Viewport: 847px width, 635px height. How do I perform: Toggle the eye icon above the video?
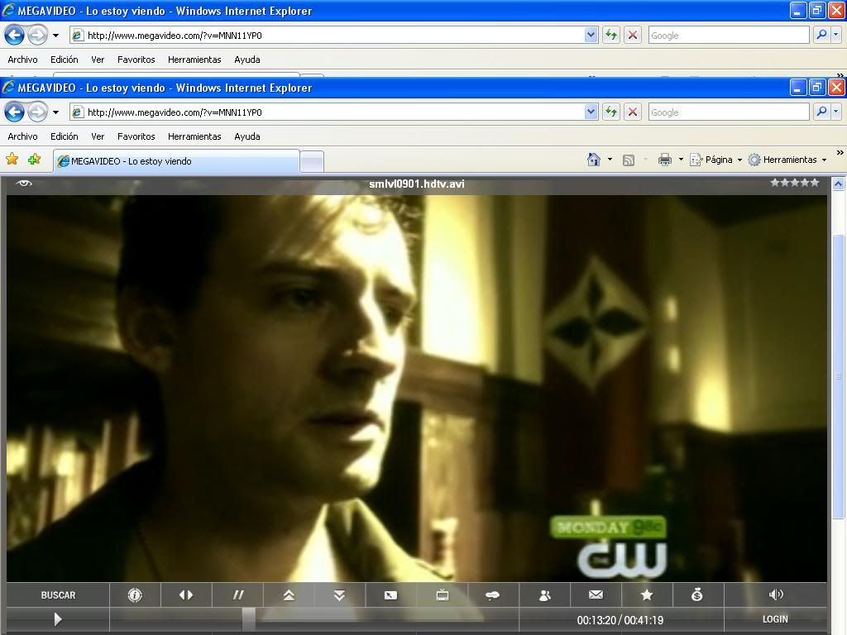(25, 183)
